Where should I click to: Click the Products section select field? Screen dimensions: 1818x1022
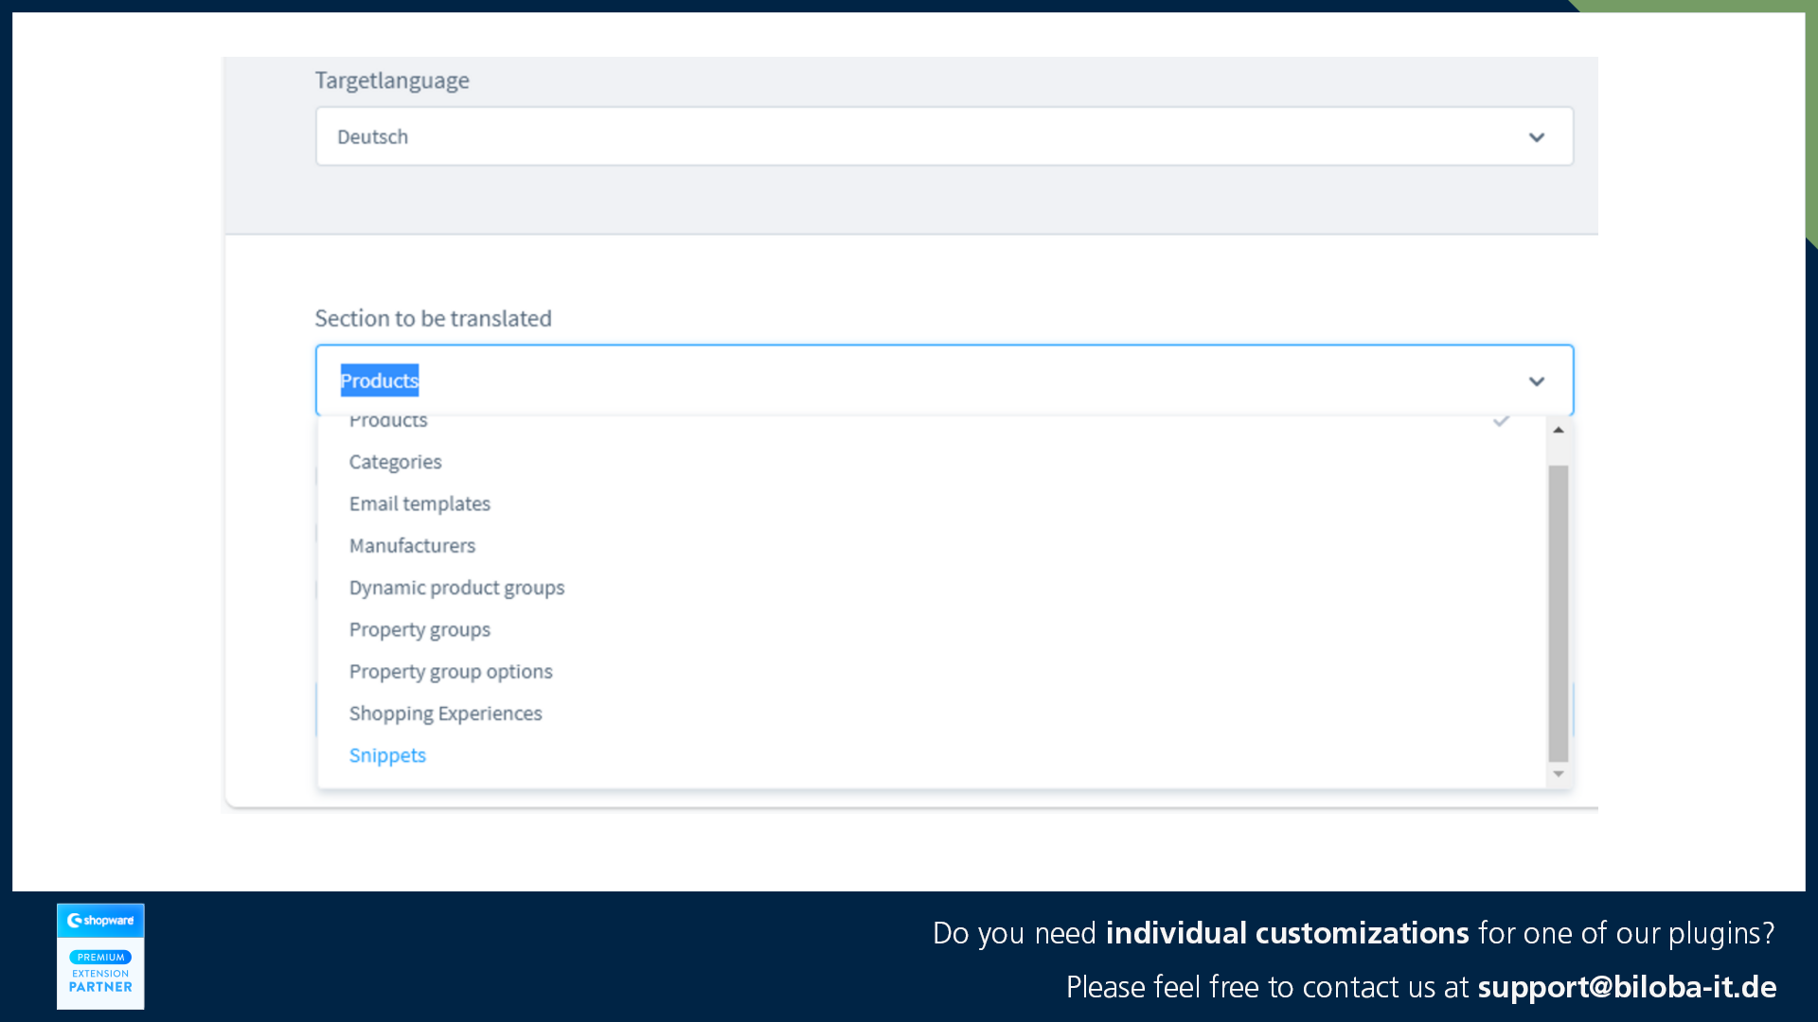click(944, 380)
